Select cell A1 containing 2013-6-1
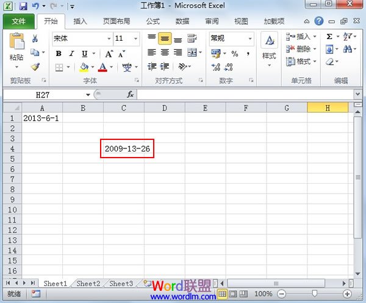Image resolution: width=366 pixels, height=303 pixels. (x=42, y=118)
